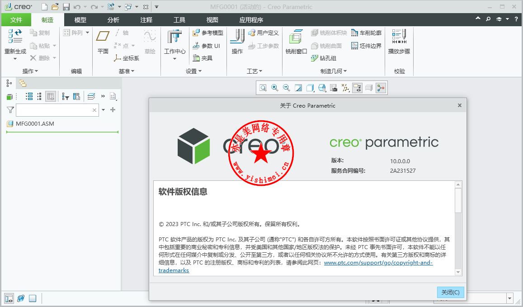Screen dimensions: 523x307
Task: Click the 钻孔组 drill group tool
Action: coord(324,58)
